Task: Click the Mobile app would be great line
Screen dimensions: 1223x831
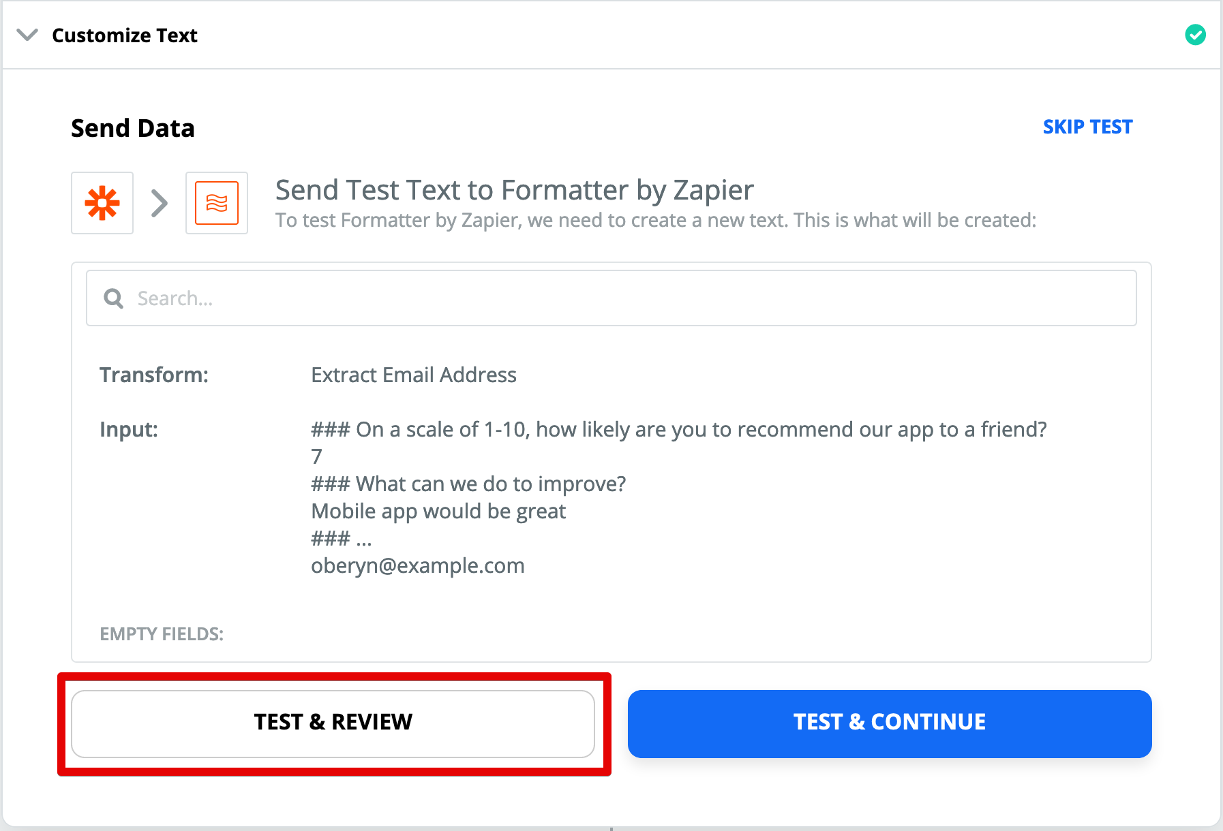Action: click(x=438, y=511)
